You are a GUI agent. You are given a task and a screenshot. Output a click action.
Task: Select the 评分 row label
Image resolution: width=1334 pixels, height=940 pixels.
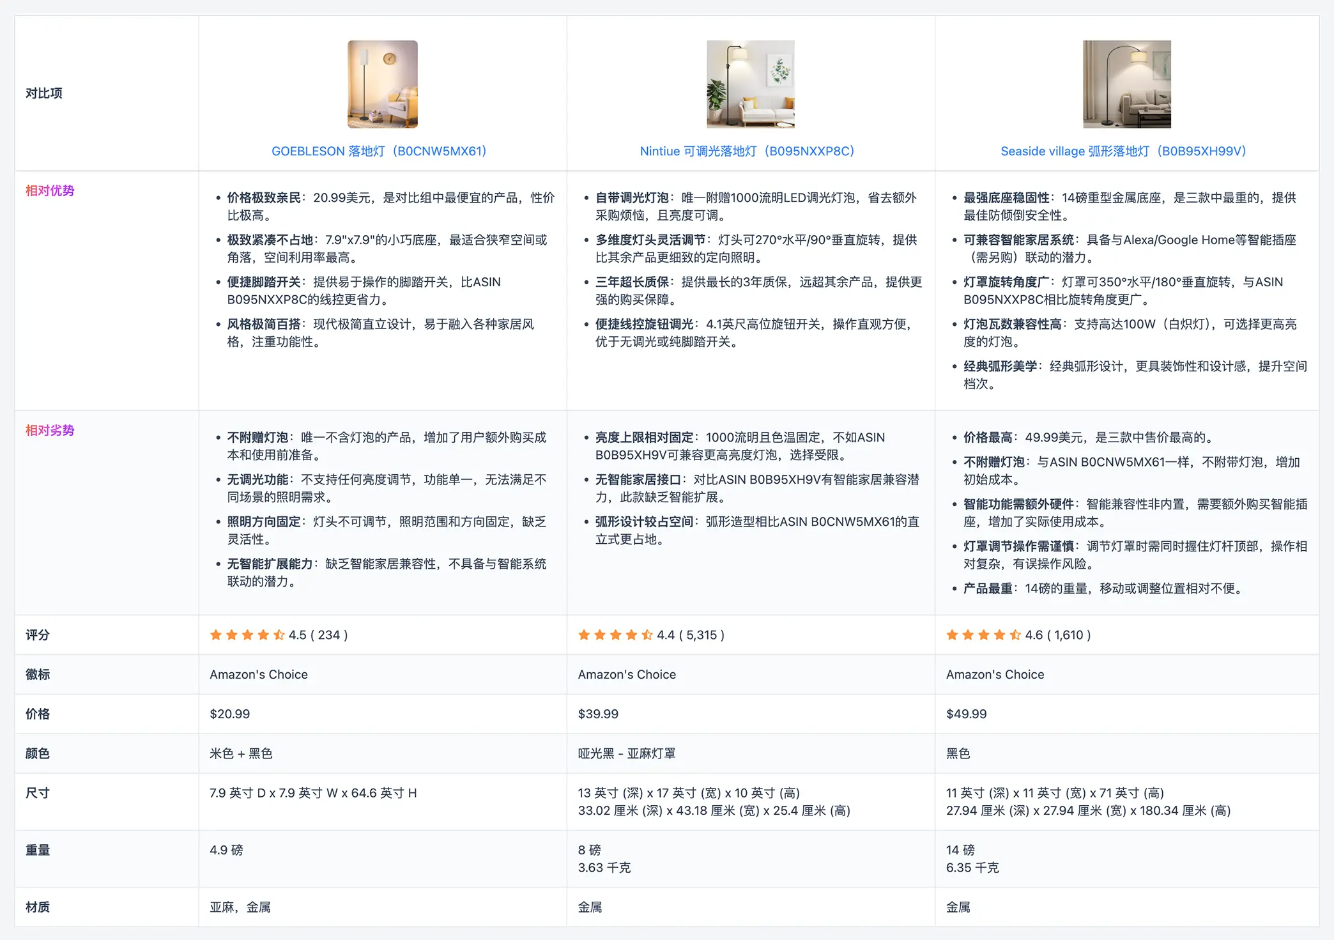pos(38,635)
